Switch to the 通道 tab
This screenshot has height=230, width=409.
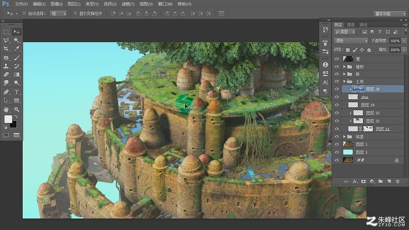point(351,25)
